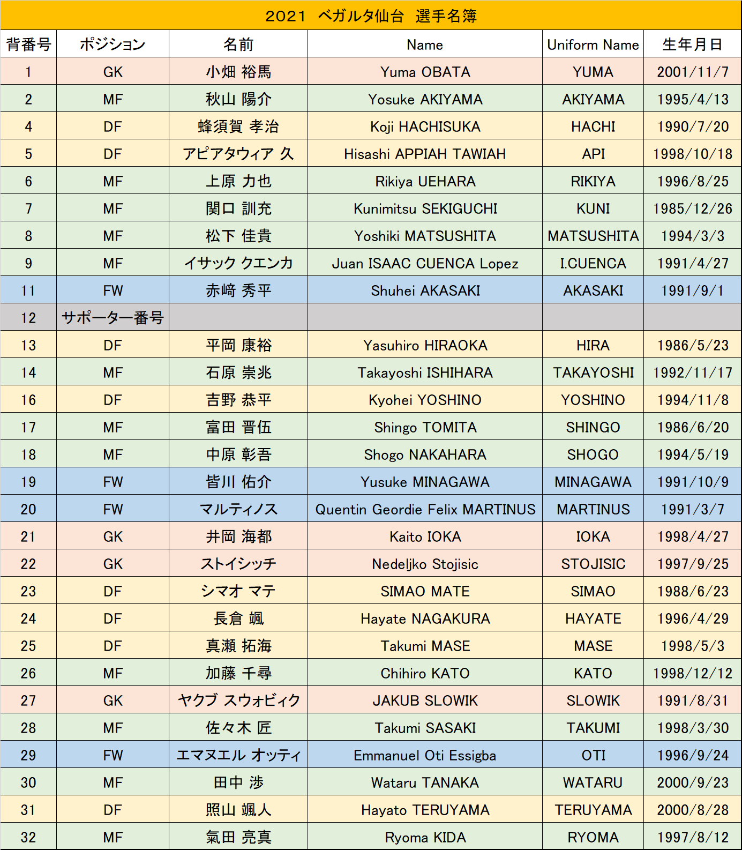Select the cell 'Yosuke AKIYAMA'
The image size is (742, 850).
pos(425,99)
